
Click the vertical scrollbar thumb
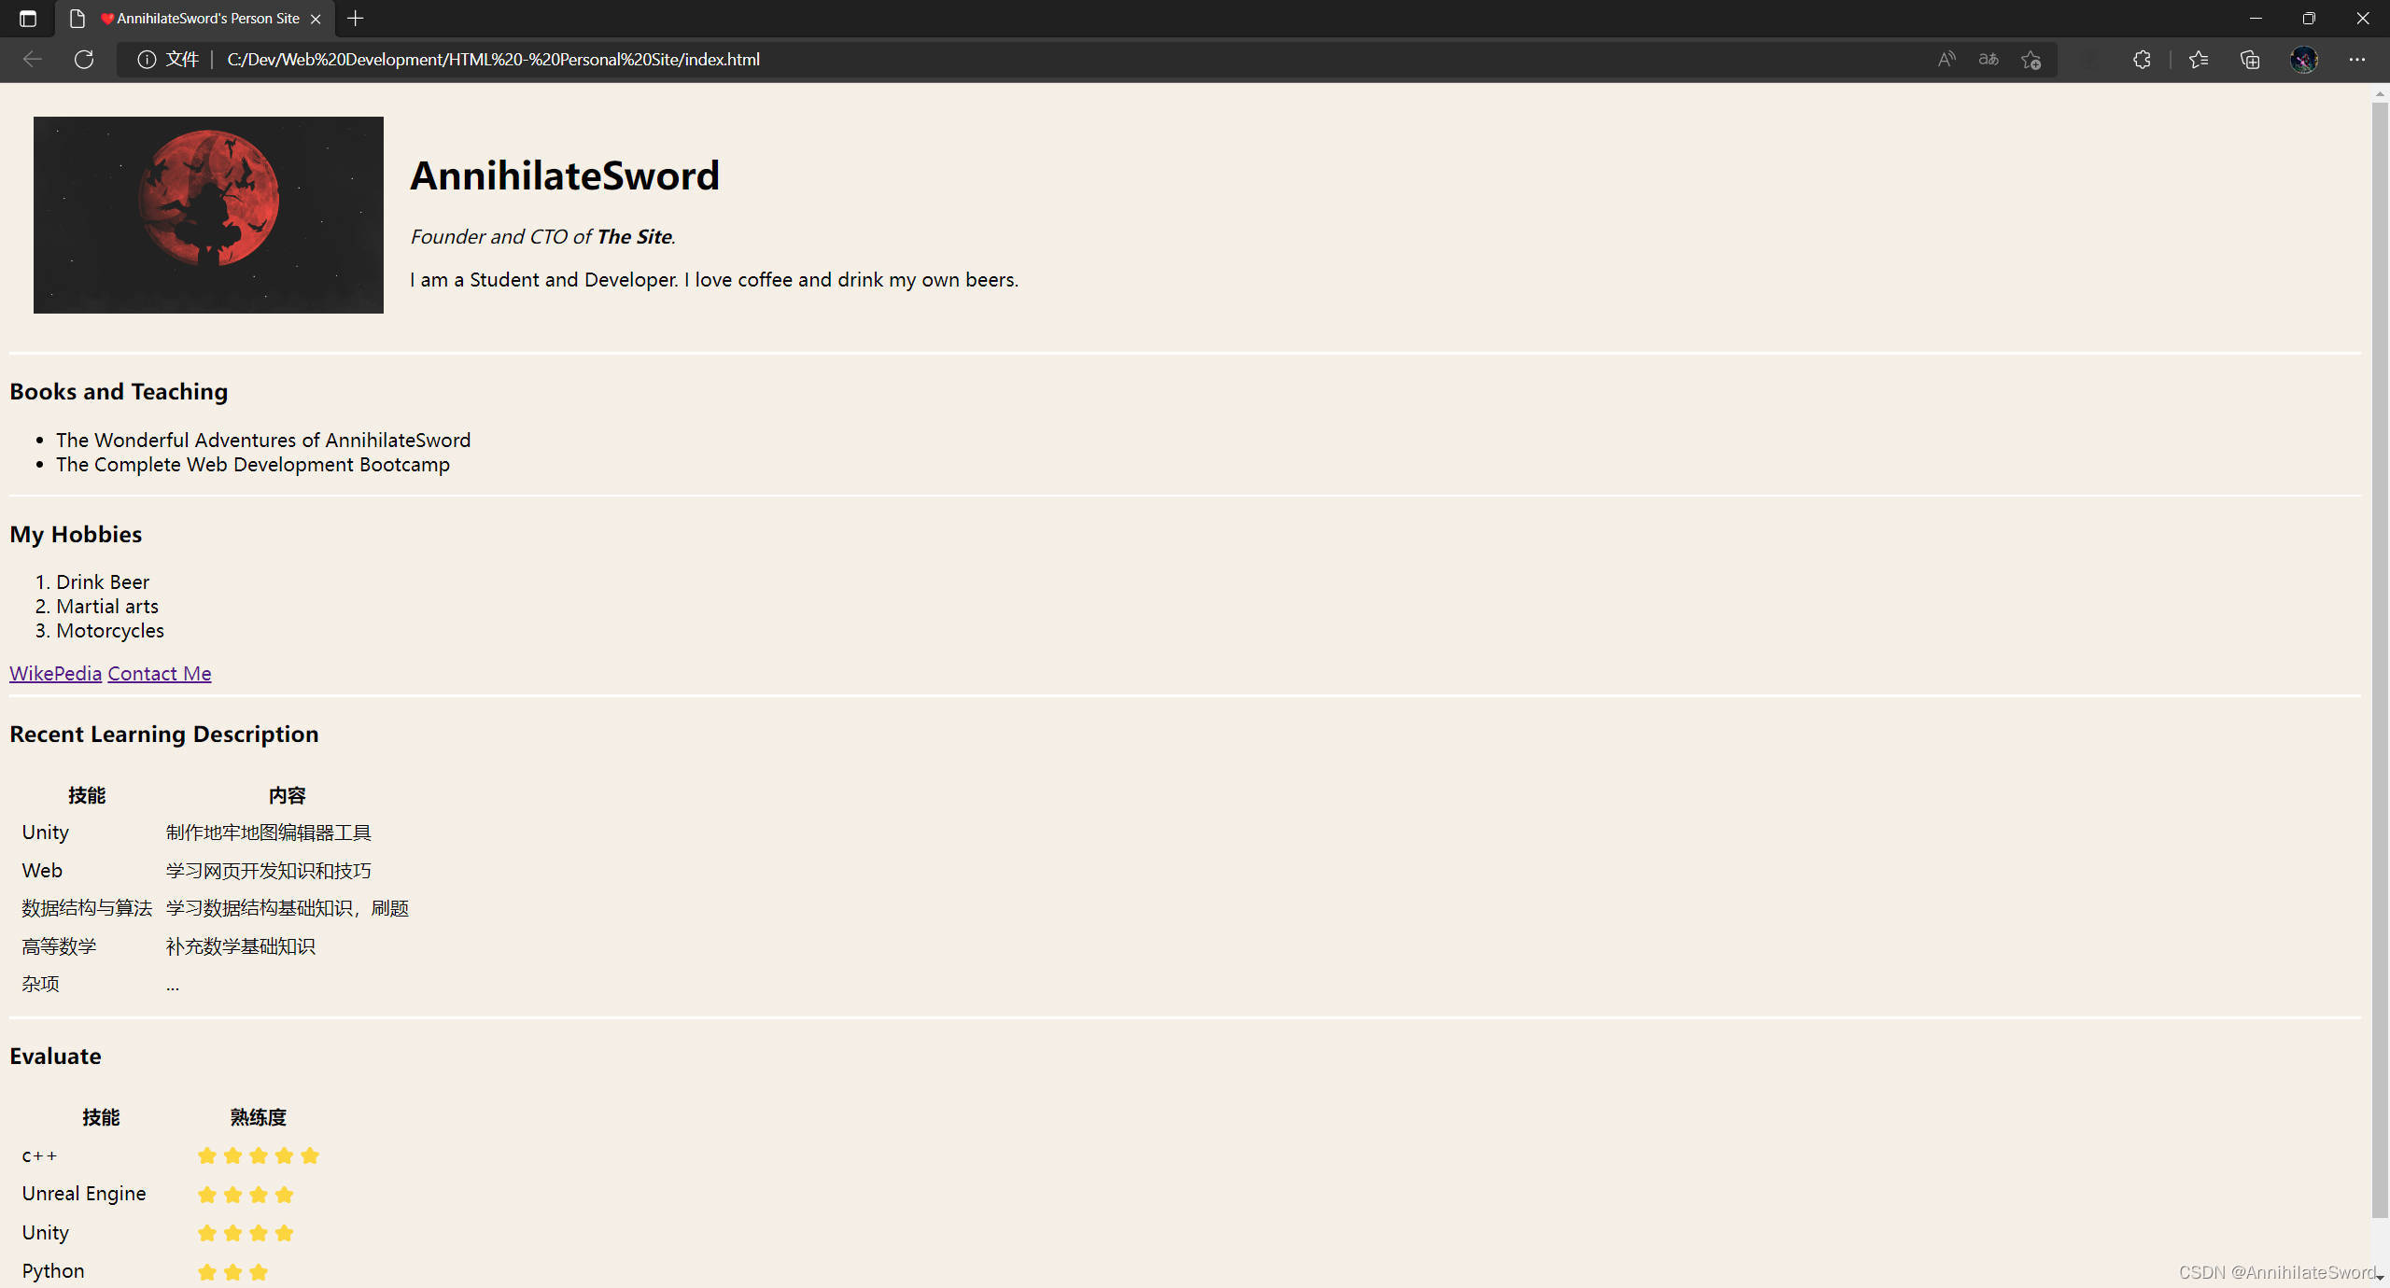click(2380, 659)
